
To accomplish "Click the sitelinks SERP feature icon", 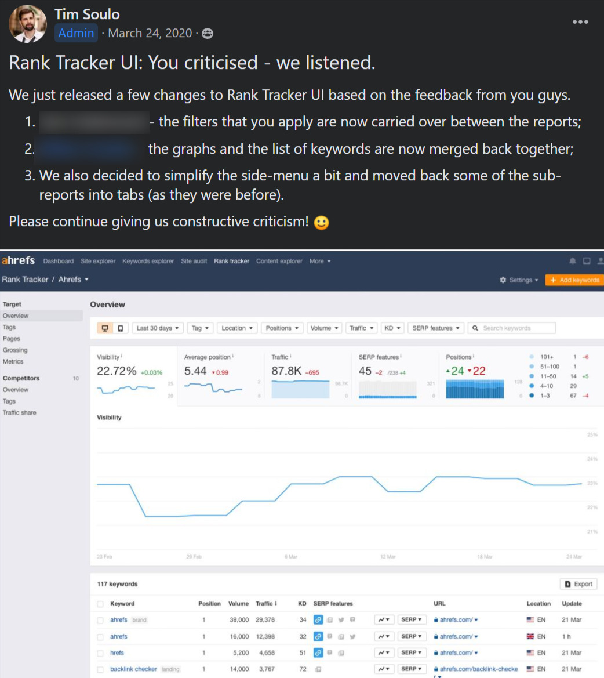I will (317, 619).
